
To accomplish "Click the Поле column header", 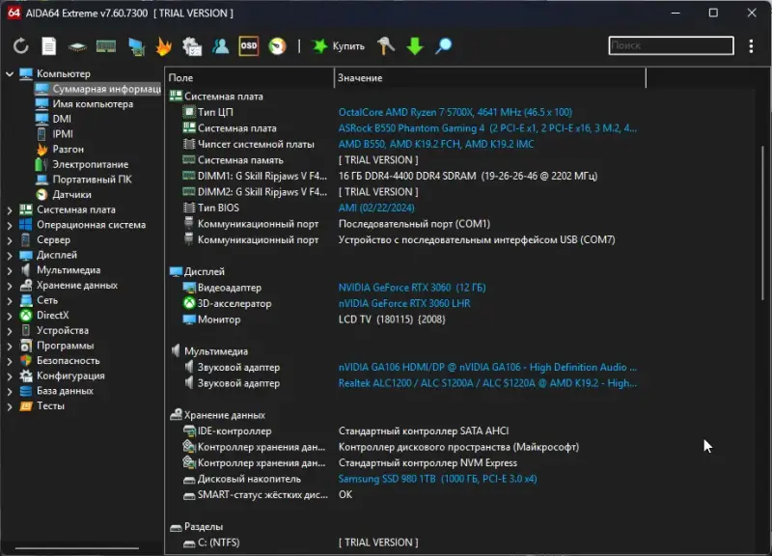I will (x=250, y=78).
